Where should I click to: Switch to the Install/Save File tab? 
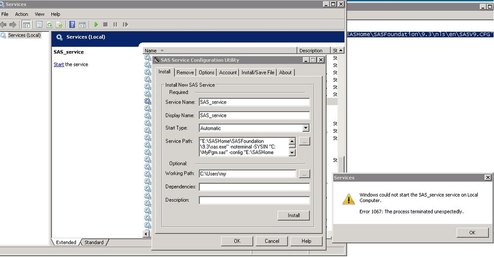pyautogui.click(x=258, y=72)
